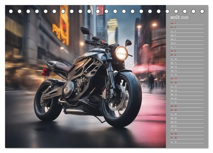
Task: Click the "août 2026" month heading
Action: 179,17
